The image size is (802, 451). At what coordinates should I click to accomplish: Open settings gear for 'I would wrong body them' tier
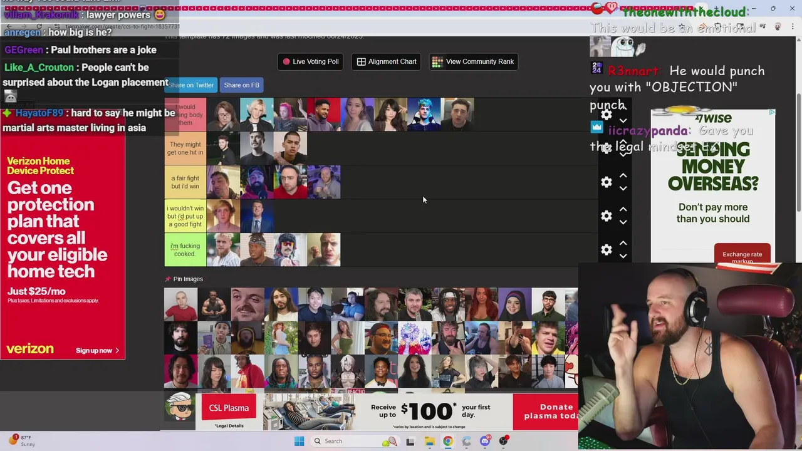point(606,115)
